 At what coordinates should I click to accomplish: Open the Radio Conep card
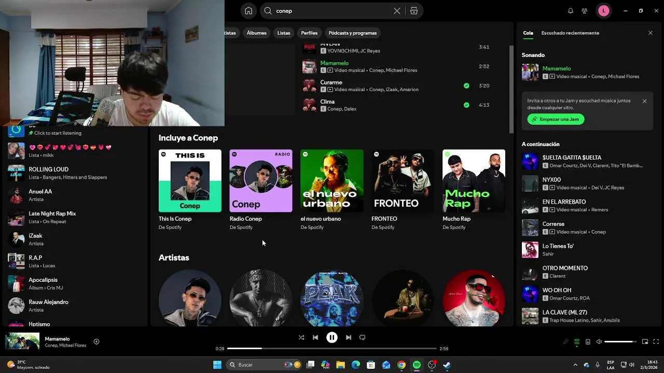coord(261,190)
